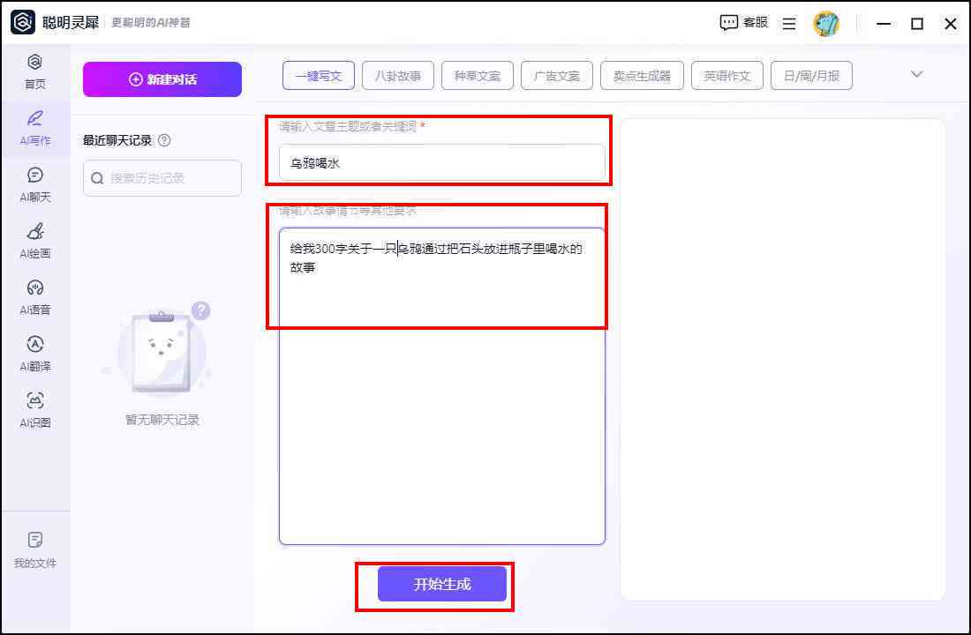This screenshot has height=635, width=971.
Task: Click the 聪明灵犀 app logo
Action: click(x=23, y=22)
